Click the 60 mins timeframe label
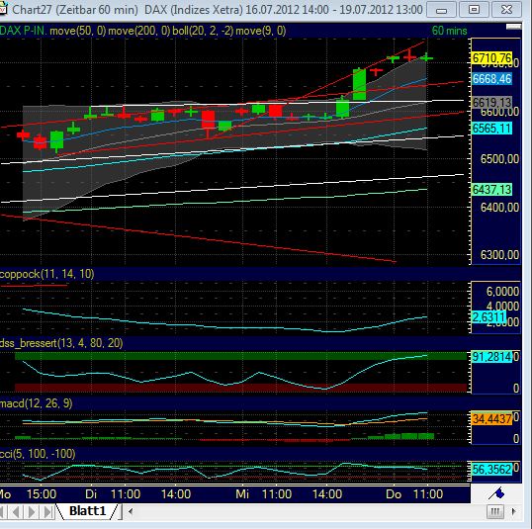Viewport: 532px width, 529px height. [x=449, y=31]
